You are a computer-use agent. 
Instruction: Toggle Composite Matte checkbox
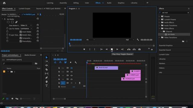(21, 38)
